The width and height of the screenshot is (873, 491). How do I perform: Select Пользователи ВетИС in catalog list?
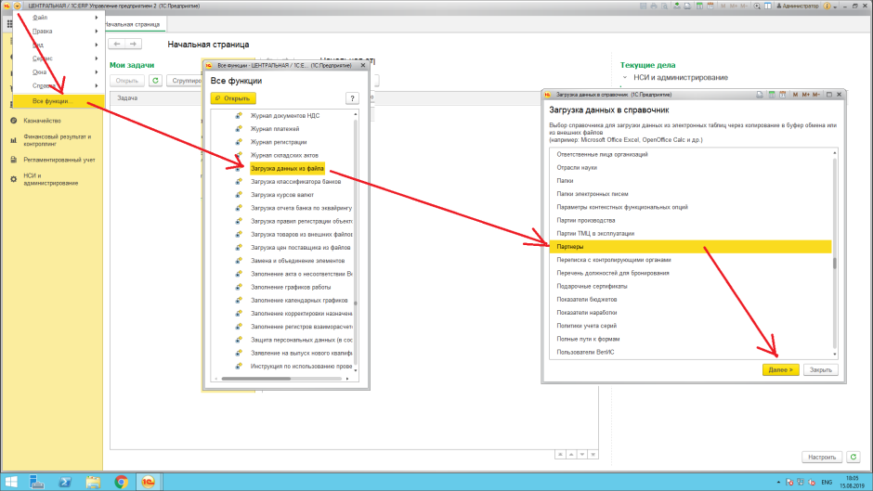click(x=690, y=352)
